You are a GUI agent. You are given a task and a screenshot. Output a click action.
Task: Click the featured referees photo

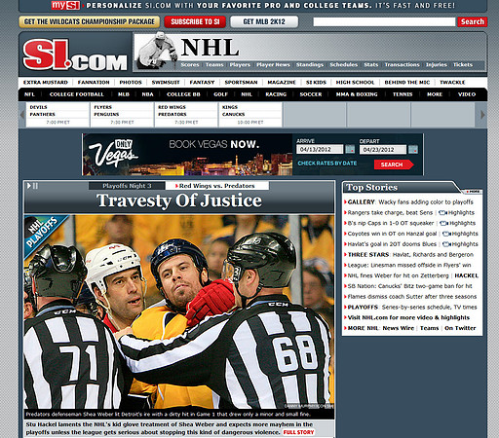pyautogui.click(x=179, y=311)
